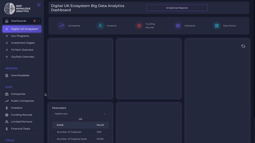Click the Funding Rounds cube stat icon
The width and height of the screenshot is (255, 143).
tap(139, 26)
